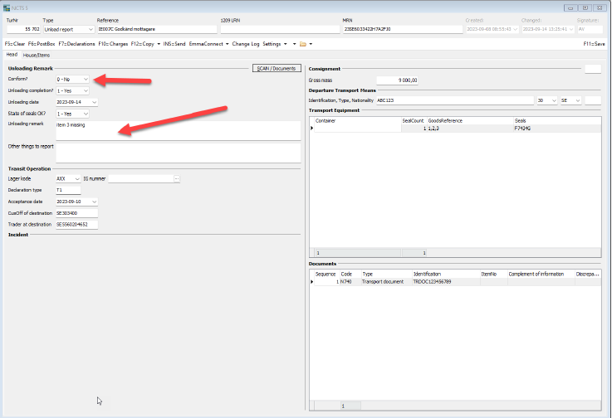Click the SCAN / Documents button
The height and width of the screenshot is (418, 612).
277,68
